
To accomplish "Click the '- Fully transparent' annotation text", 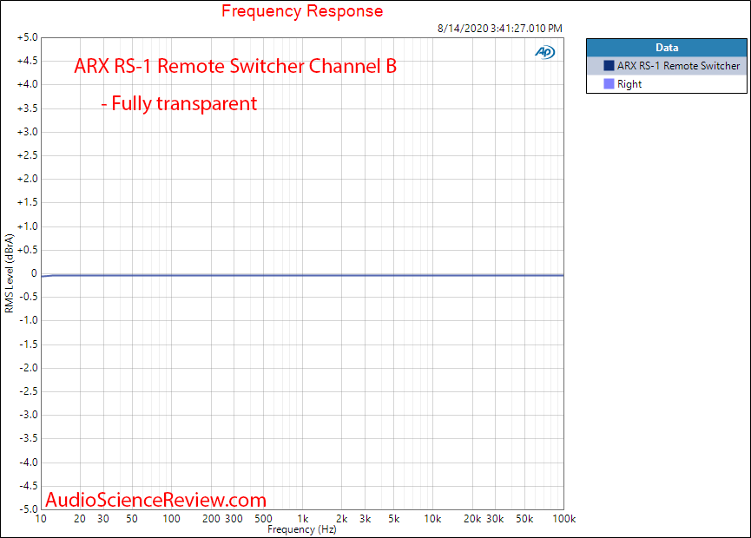I will [x=179, y=103].
